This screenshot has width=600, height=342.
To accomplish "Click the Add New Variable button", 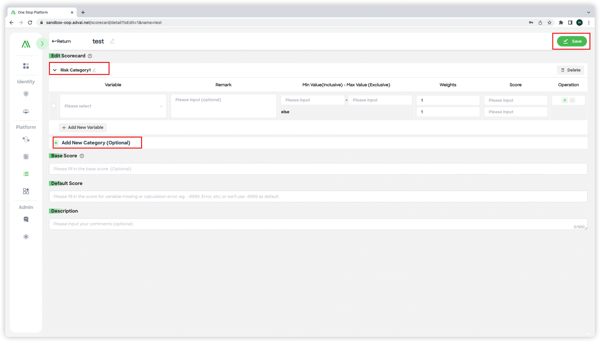I will (x=83, y=127).
